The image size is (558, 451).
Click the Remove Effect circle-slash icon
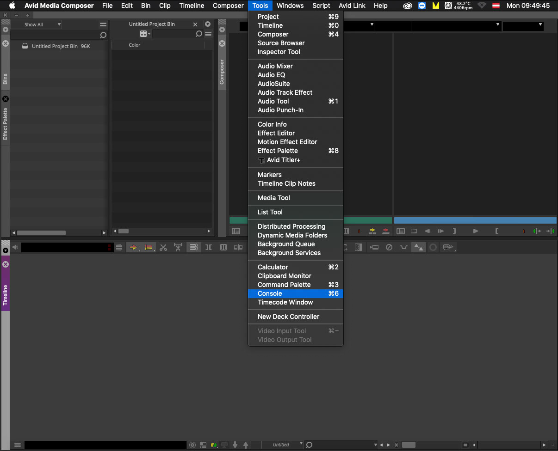[389, 248]
